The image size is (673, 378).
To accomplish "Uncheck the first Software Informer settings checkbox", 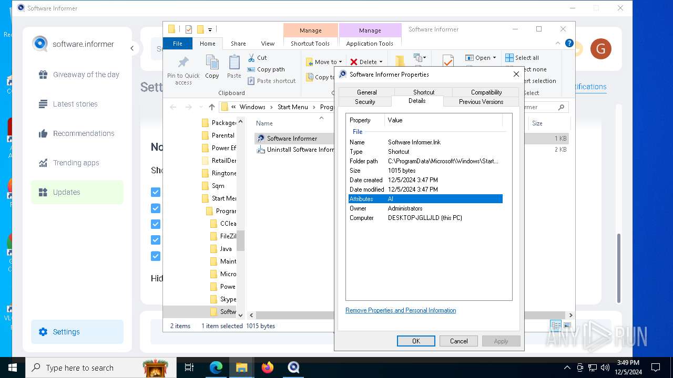I will click(156, 192).
